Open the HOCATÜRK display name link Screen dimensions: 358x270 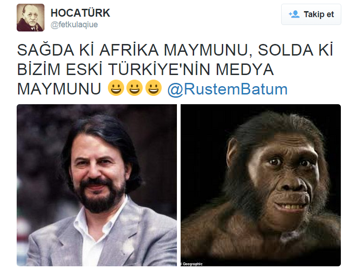(81, 13)
